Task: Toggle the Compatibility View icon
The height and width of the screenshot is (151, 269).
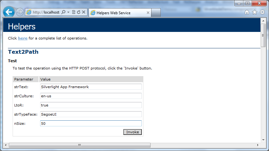Action: [x=74, y=12]
